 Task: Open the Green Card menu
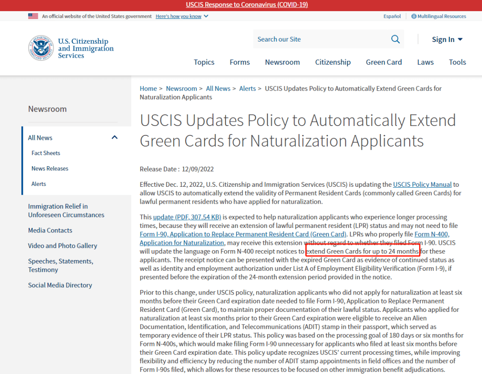click(x=384, y=62)
